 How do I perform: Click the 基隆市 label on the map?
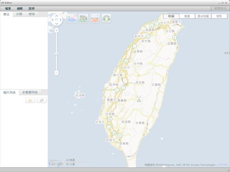point(176,22)
